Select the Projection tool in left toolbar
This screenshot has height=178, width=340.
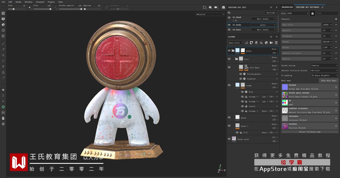[x=3, y=55]
